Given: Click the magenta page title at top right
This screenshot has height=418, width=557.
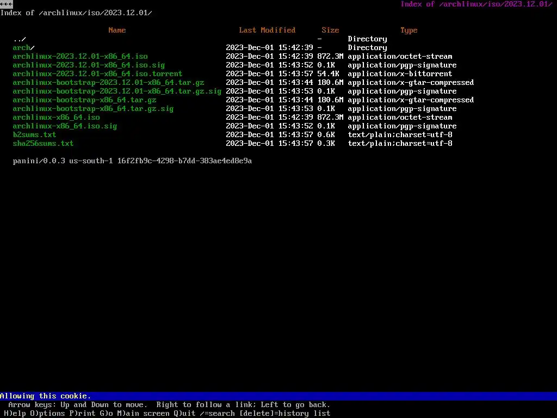Looking at the screenshot, I should [x=476, y=4].
